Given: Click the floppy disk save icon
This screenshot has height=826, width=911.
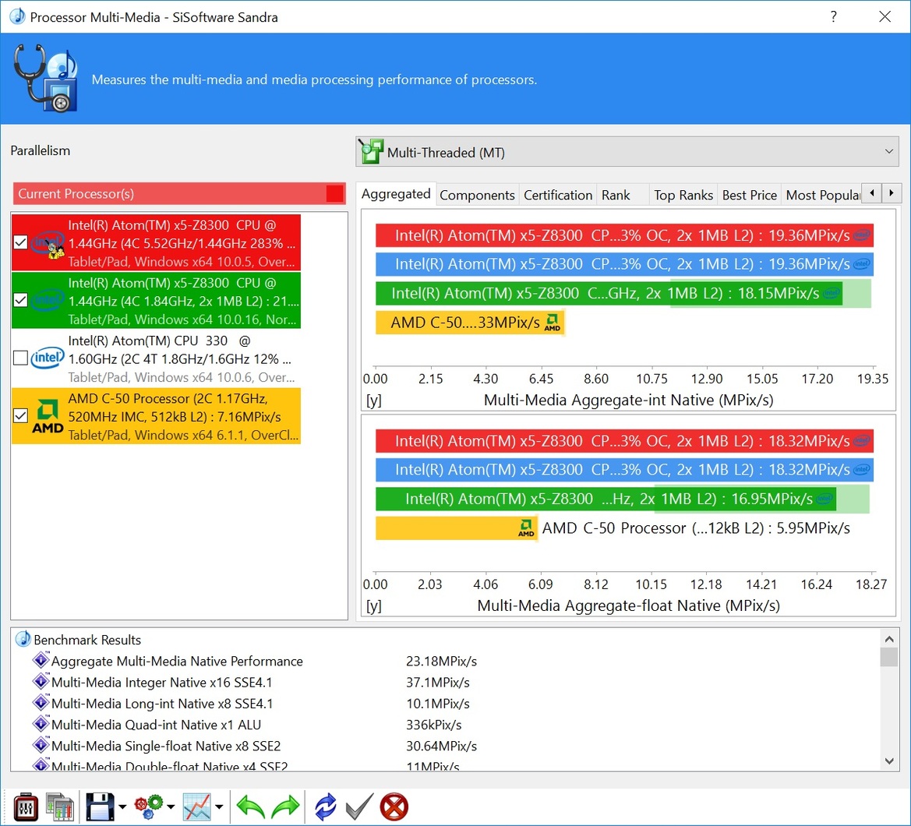Looking at the screenshot, I should pos(100,807).
